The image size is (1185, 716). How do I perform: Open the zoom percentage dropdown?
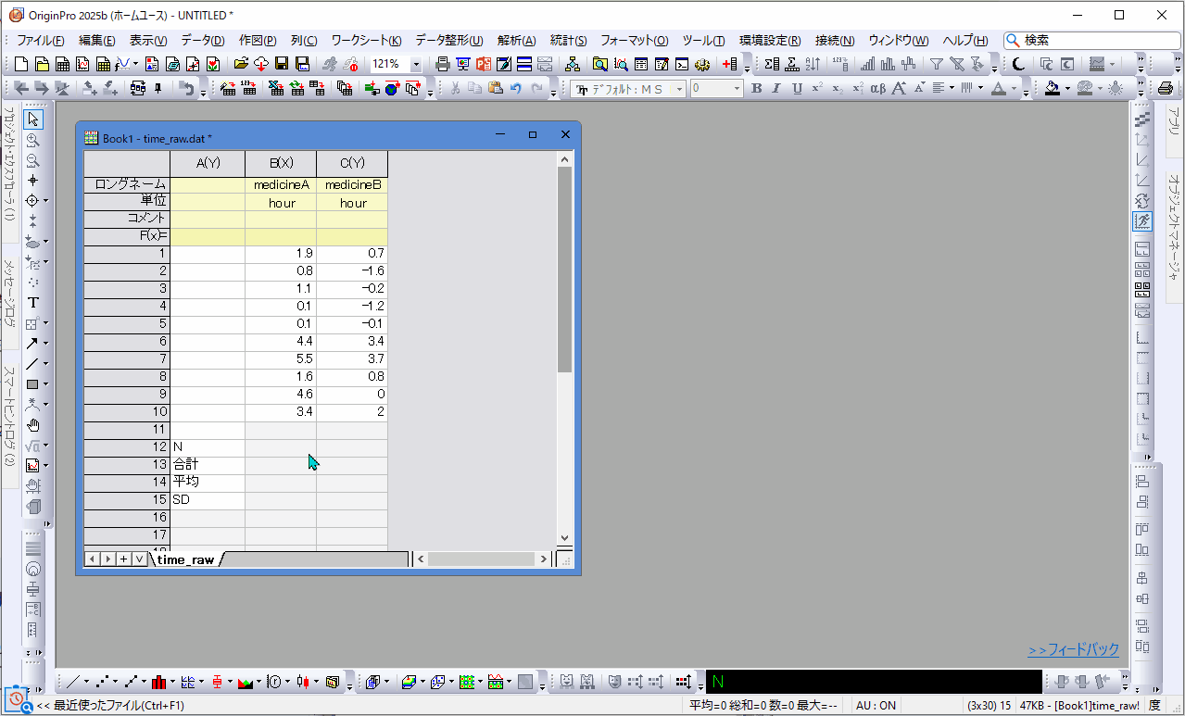pos(415,65)
